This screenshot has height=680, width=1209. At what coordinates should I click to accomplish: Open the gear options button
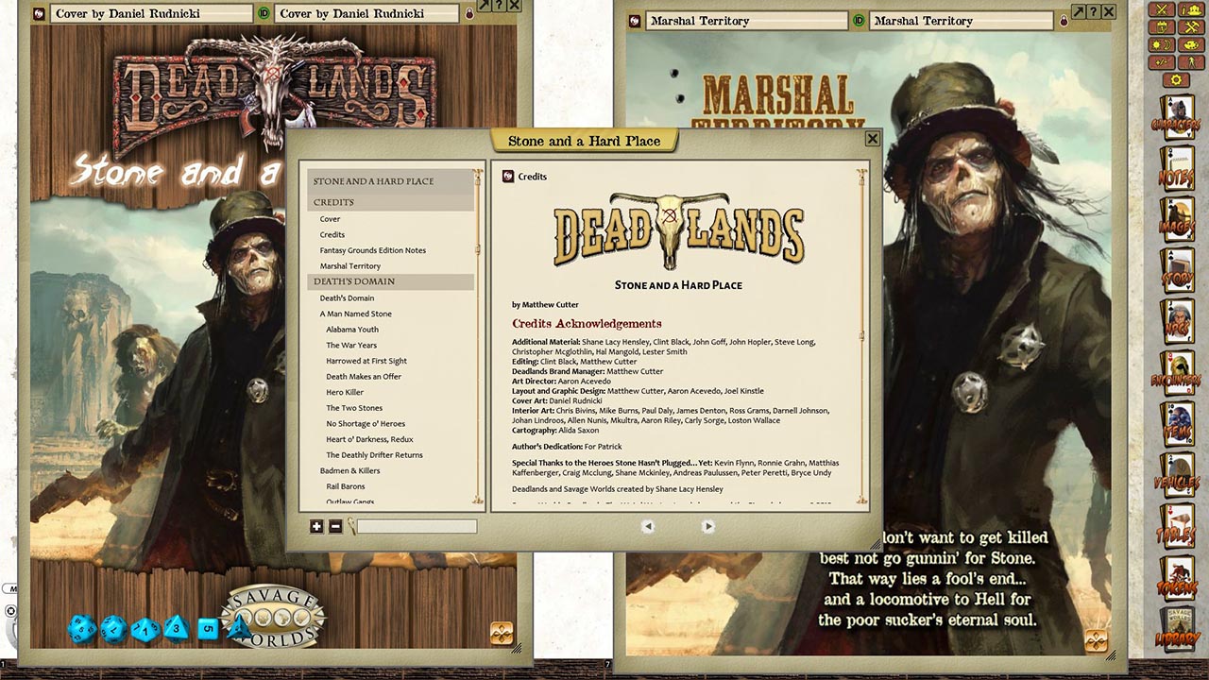pos(1177,79)
